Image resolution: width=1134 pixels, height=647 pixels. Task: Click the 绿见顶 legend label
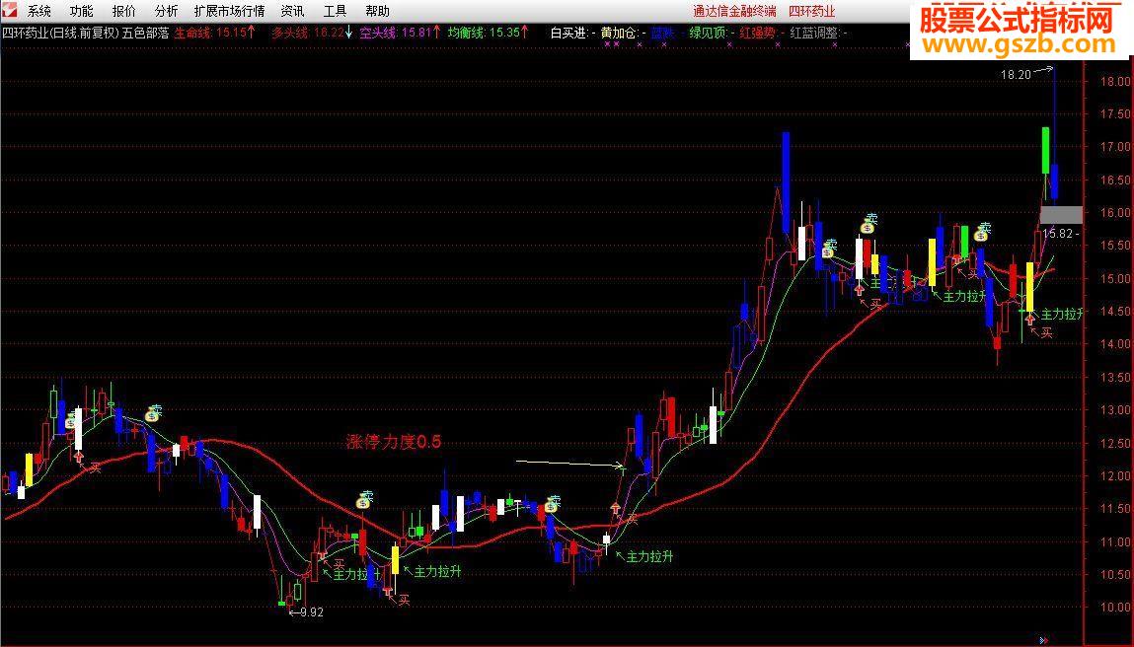[708, 33]
